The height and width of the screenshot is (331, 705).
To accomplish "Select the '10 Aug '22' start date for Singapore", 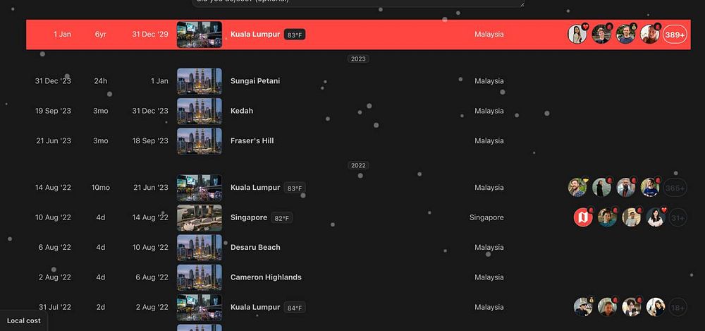I will coord(53,217).
